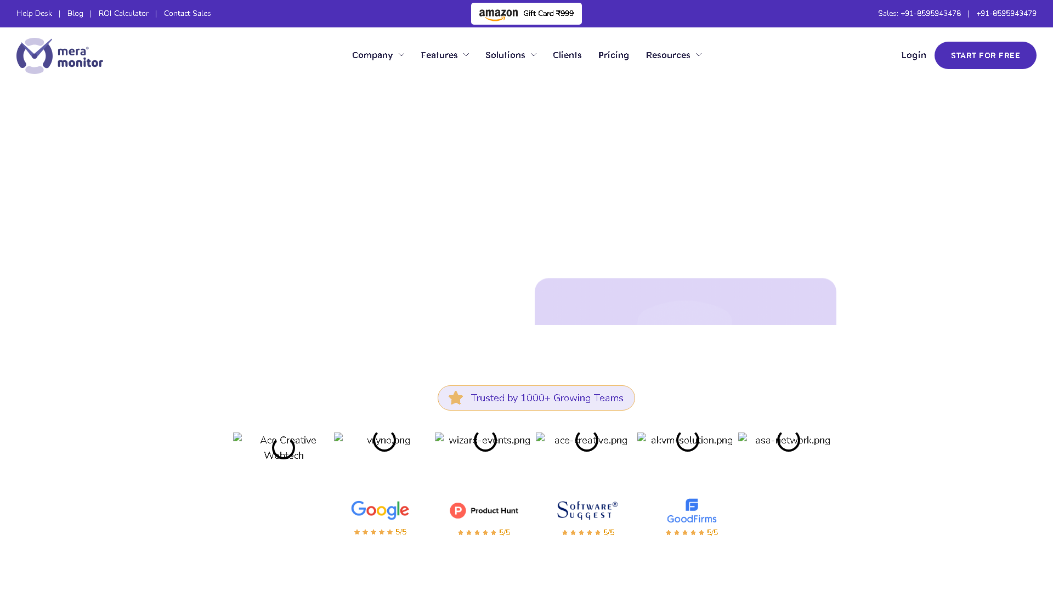Open the Help Desk link
The image size is (1053, 592).
34,13
